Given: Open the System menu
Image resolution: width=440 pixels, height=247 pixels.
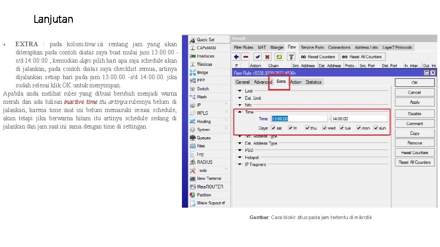Looking at the screenshot, I should point(209,129).
